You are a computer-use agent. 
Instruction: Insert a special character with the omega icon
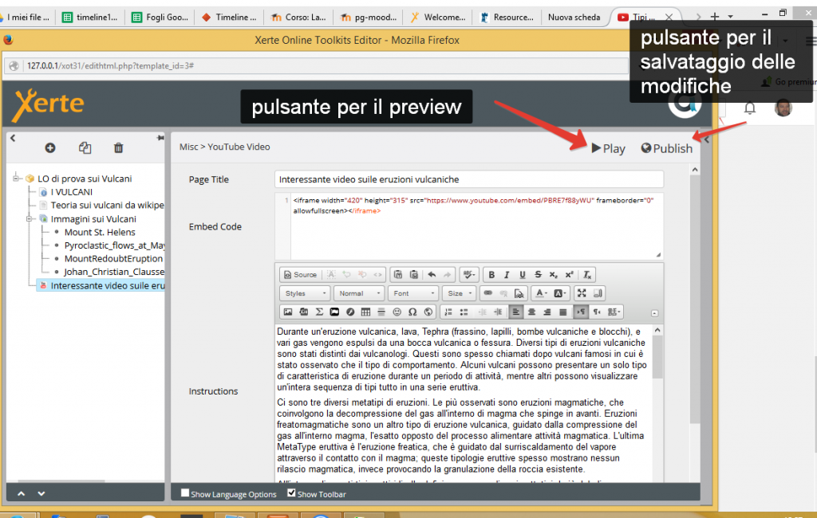pos(412,312)
